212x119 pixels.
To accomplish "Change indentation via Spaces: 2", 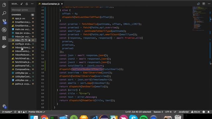I will pos(158,112).
